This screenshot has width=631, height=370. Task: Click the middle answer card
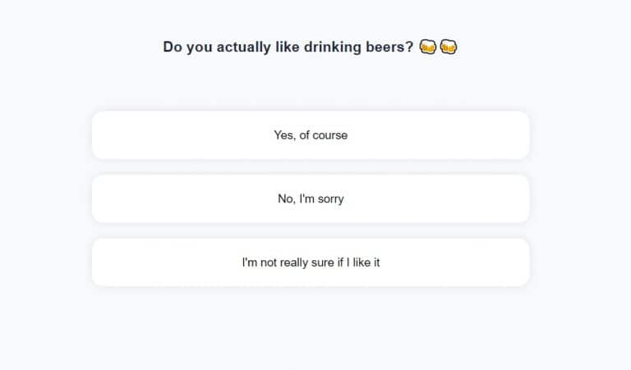(311, 199)
